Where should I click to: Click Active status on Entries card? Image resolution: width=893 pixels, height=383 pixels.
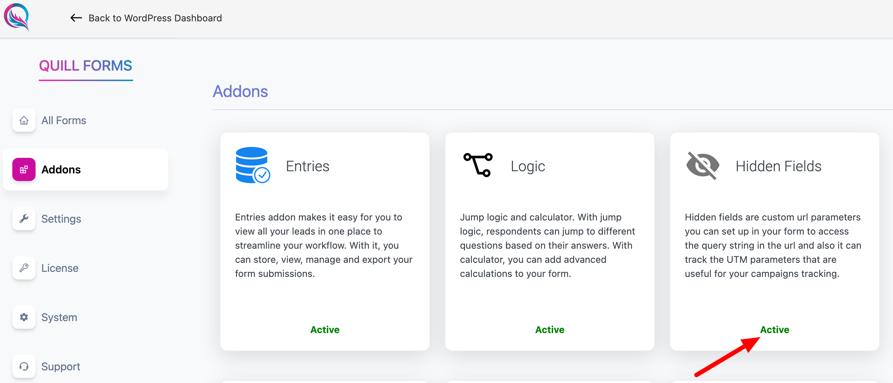[325, 329]
